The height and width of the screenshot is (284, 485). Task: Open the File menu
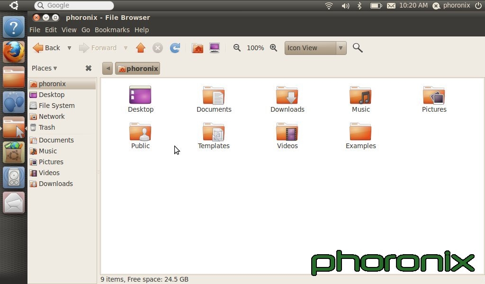point(35,30)
